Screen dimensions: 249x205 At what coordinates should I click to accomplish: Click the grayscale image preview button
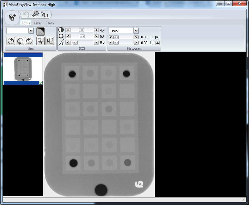click(x=40, y=31)
